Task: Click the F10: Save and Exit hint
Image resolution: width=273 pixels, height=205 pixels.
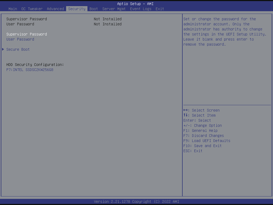Action: pyautogui.click(x=203, y=146)
